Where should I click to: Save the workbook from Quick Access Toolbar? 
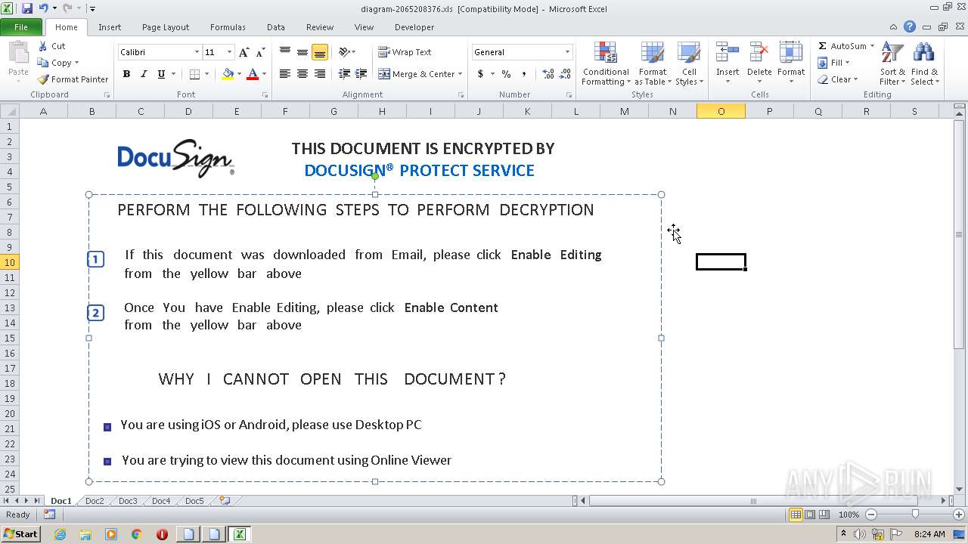pos(27,8)
